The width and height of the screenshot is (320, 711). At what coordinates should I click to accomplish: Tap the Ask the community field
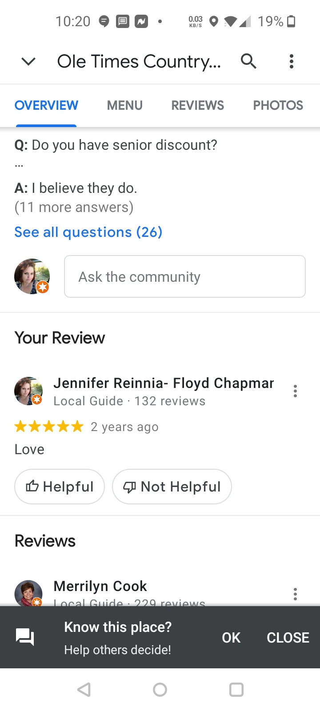pyautogui.click(x=184, y=276)
